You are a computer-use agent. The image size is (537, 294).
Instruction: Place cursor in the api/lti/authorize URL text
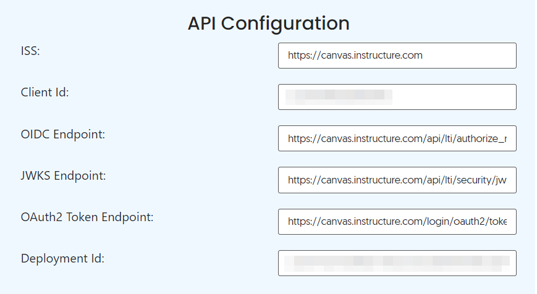[x=397, y=138]
